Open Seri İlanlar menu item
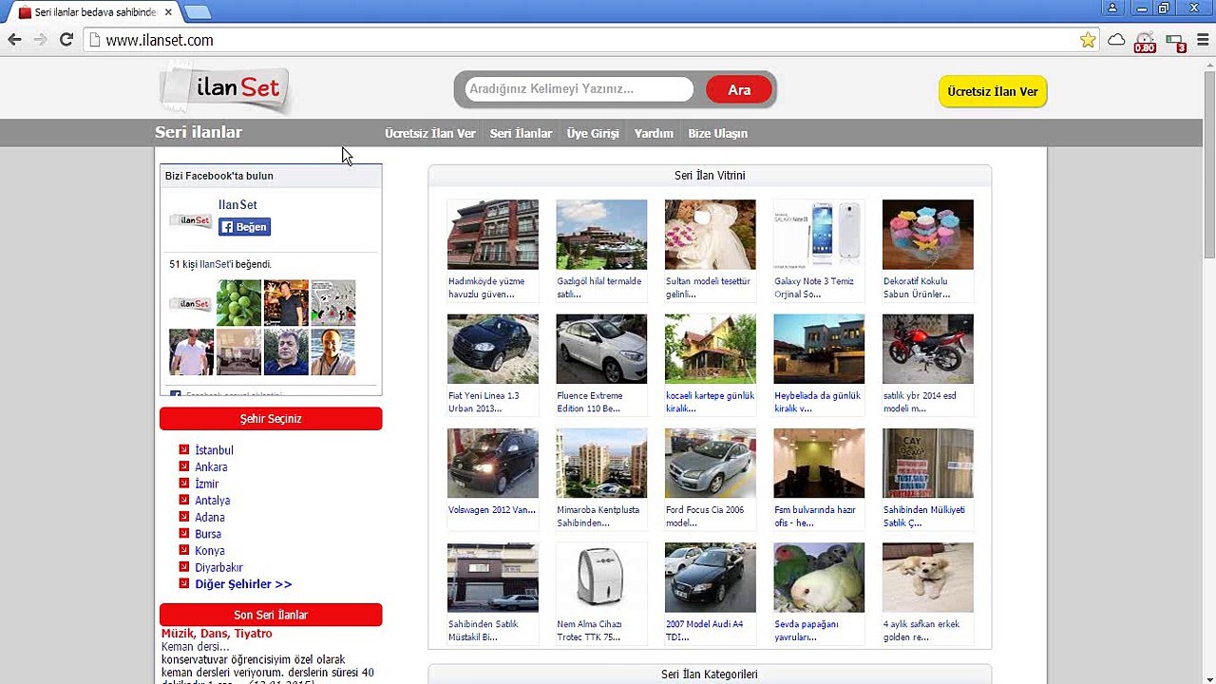 [x=521, y=134]
